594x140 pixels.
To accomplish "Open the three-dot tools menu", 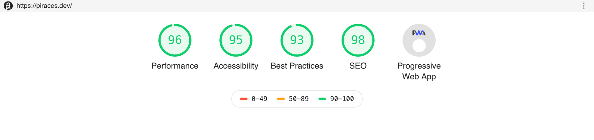I will coord(583,6).
